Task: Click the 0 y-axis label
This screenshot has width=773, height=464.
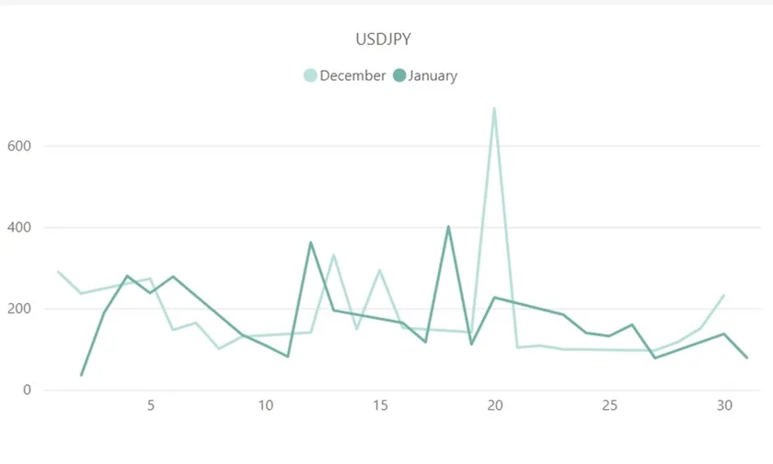Action: pos(28,390)
